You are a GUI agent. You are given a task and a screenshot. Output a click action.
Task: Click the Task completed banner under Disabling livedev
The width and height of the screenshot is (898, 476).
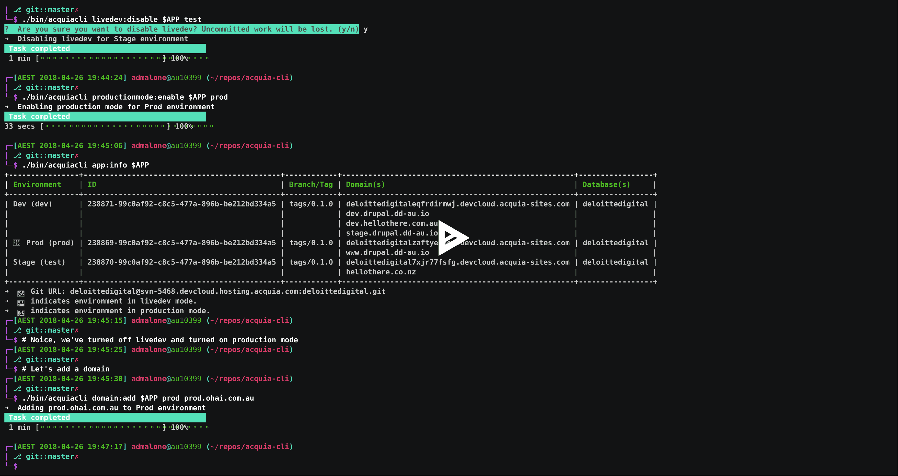pos(105,48)
